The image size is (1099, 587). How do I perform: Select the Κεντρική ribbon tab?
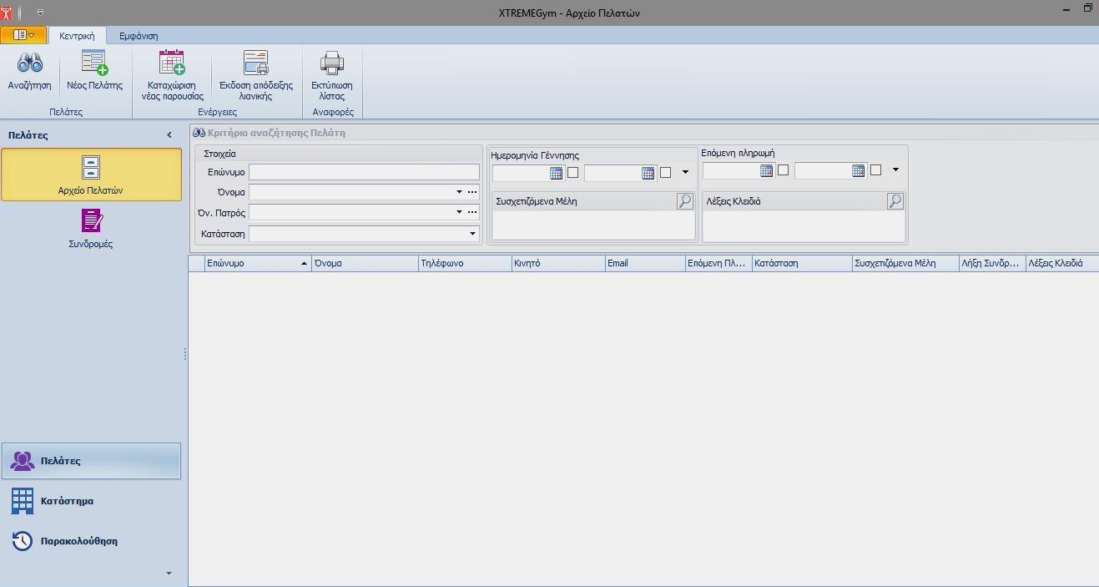(x=77, y=36)
